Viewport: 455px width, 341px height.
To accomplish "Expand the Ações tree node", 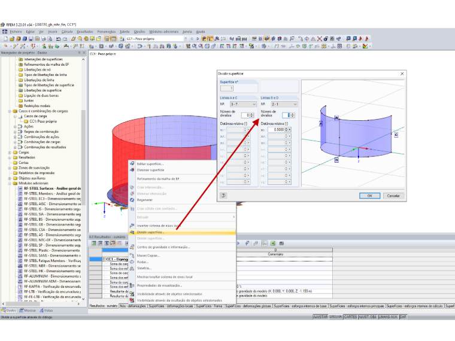I will point(15,126).
